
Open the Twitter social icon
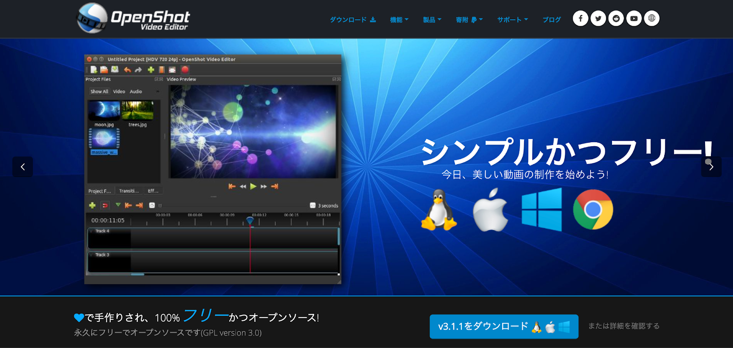pos(598,18)
